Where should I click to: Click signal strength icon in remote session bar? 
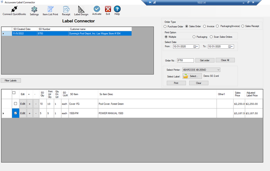click(x=154, y=2)
